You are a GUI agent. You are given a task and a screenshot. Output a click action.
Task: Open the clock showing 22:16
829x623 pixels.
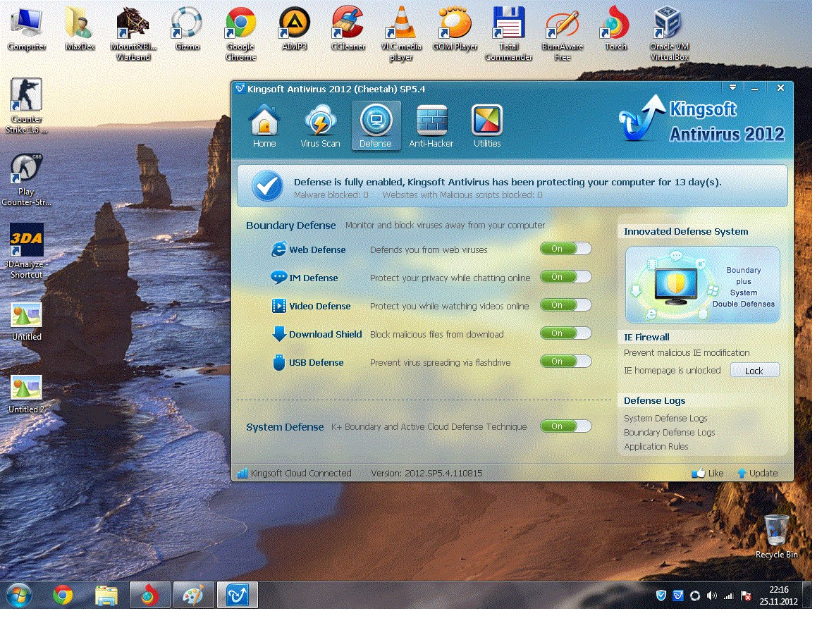click(778, 596)
